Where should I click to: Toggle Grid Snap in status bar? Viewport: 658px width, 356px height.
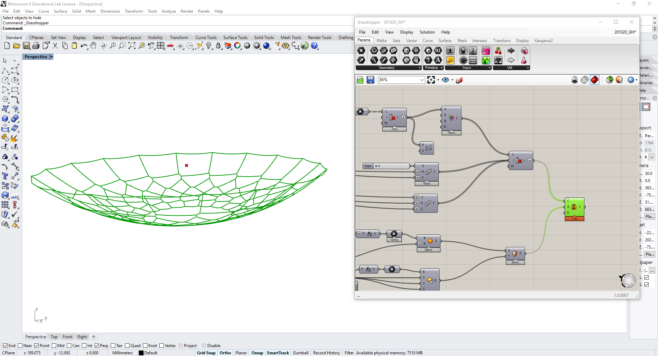coord(206,353)
